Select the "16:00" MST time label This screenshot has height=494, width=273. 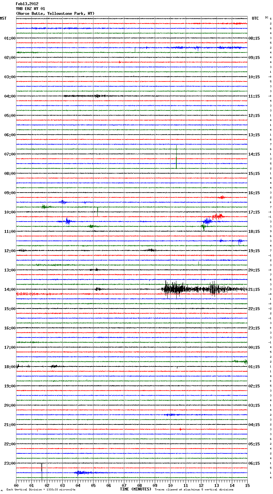pos(10,328)
